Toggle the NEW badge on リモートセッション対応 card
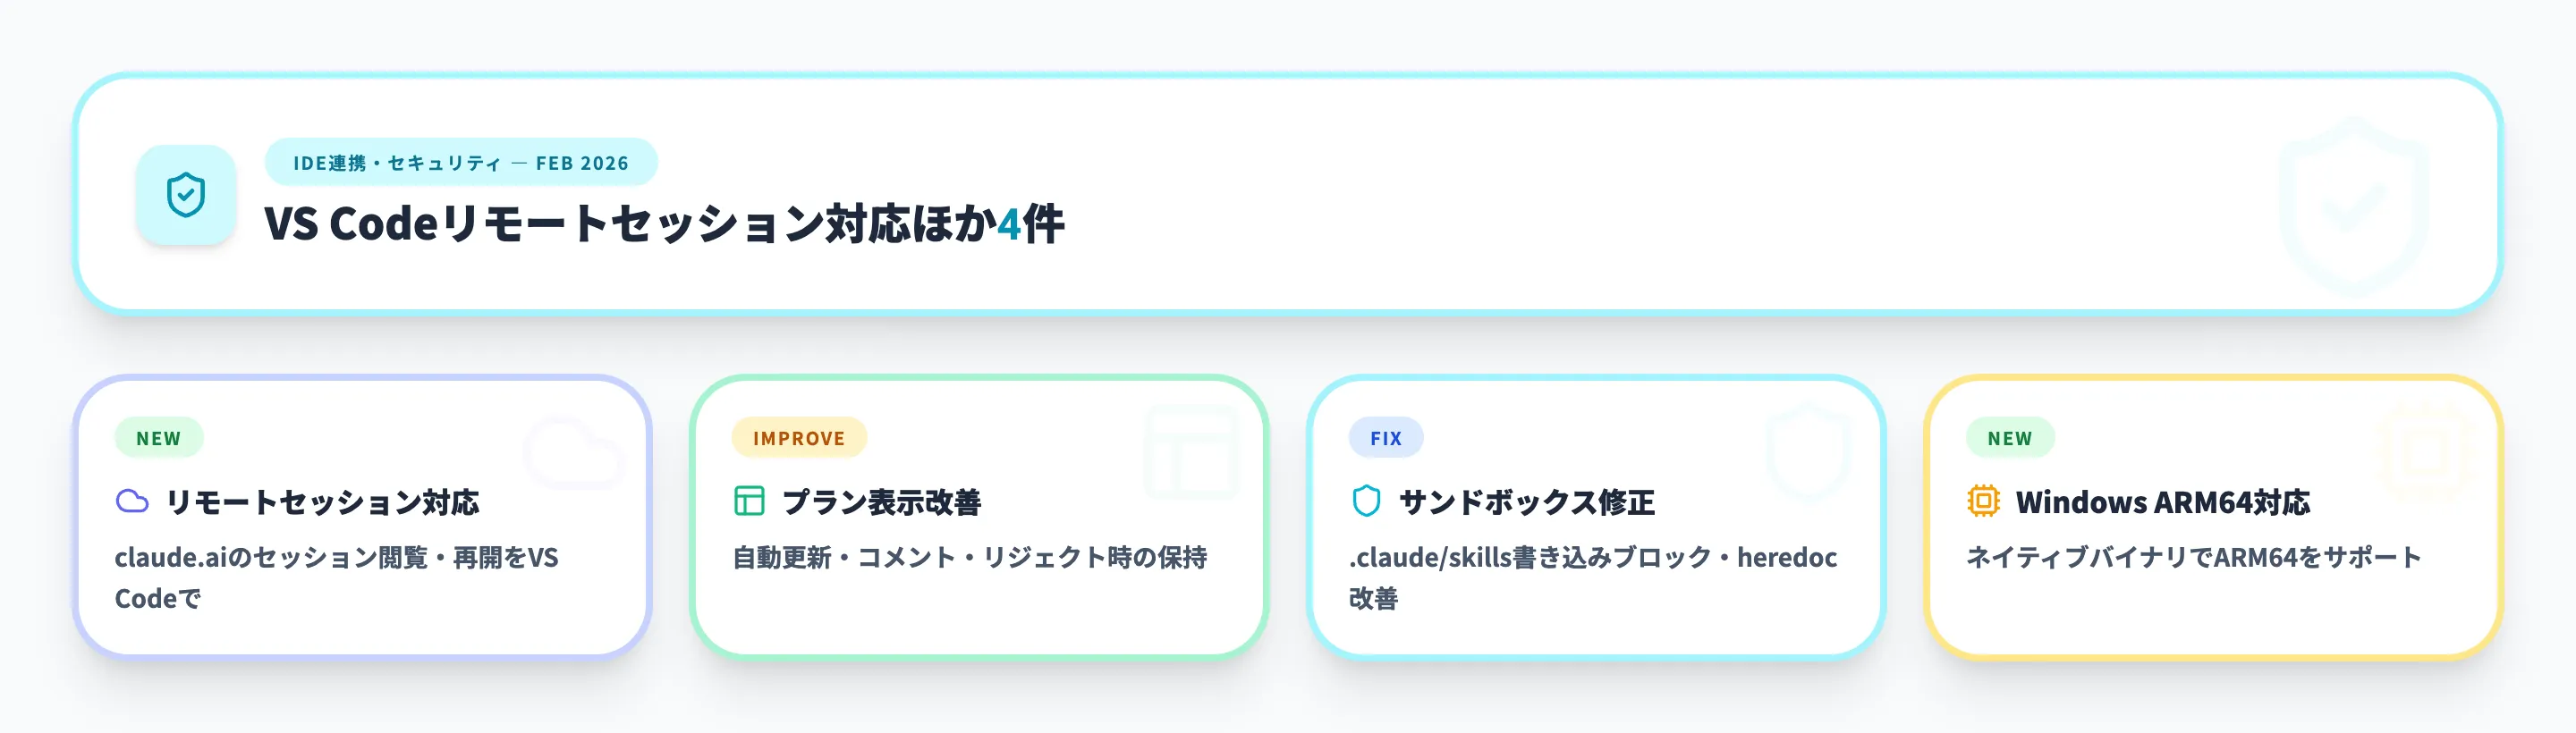 [158, 437]
